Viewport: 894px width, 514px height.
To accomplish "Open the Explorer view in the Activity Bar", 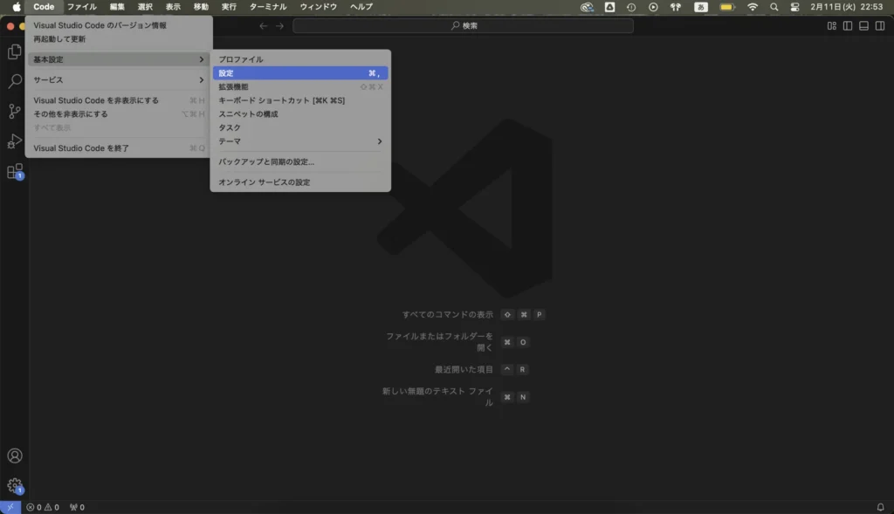I will 12,52.
